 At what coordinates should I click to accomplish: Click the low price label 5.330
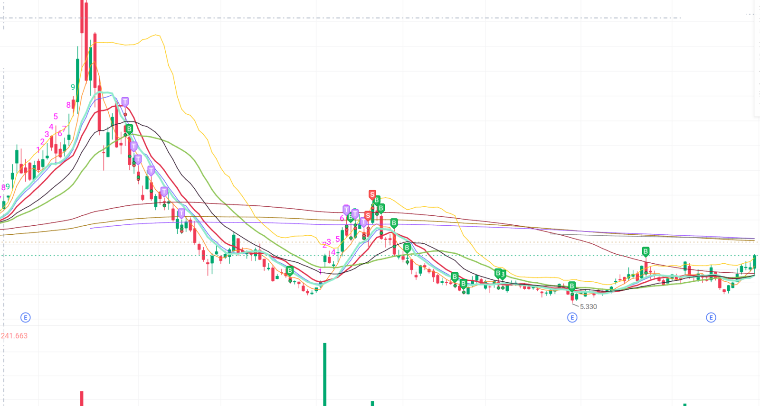click(589, 307)
